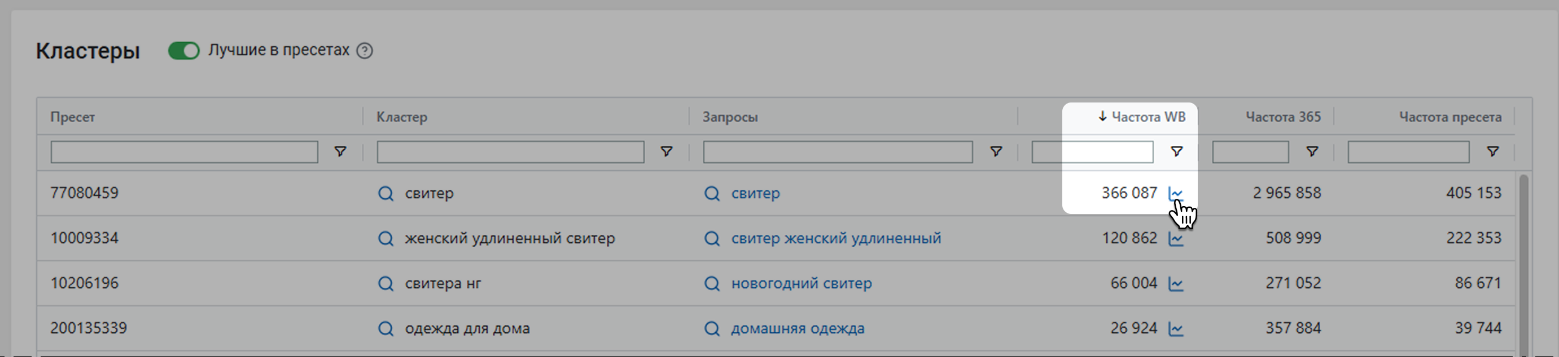Viewport: 1559px width, 357px height.
Task: Click the vertical scrollbar of the table
Action: [x=1523, y=260]
